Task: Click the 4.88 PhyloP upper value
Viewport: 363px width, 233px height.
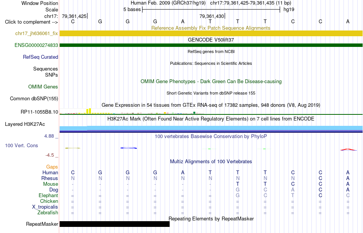Action: click(49, 136)
